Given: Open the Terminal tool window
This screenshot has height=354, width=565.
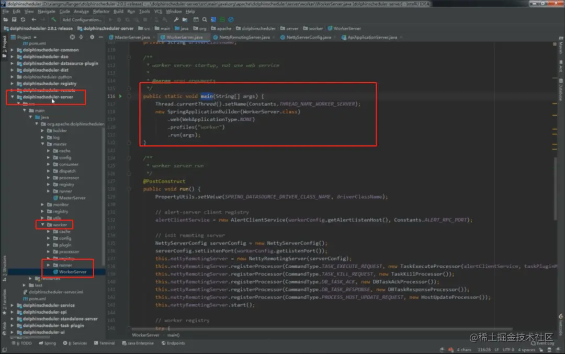Looking at the screenshot, I should (104, 343).
